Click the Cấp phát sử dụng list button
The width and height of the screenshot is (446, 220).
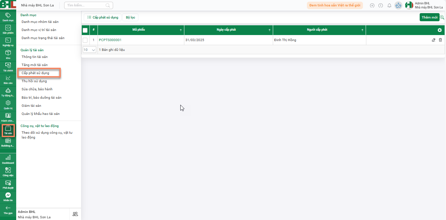tap(103, 17)
